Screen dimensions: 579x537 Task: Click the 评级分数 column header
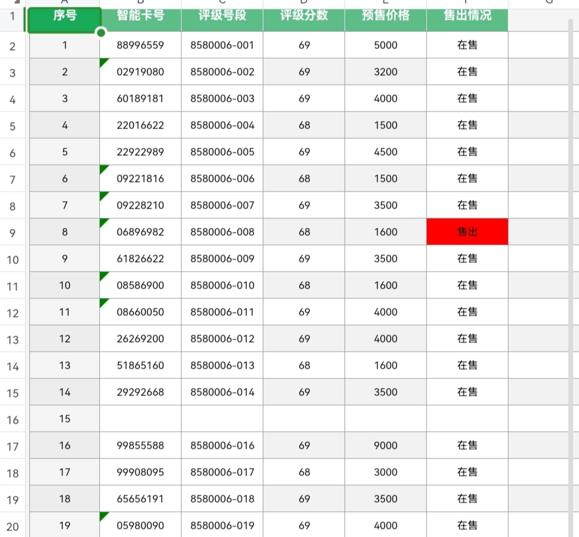tap(304, 20)
